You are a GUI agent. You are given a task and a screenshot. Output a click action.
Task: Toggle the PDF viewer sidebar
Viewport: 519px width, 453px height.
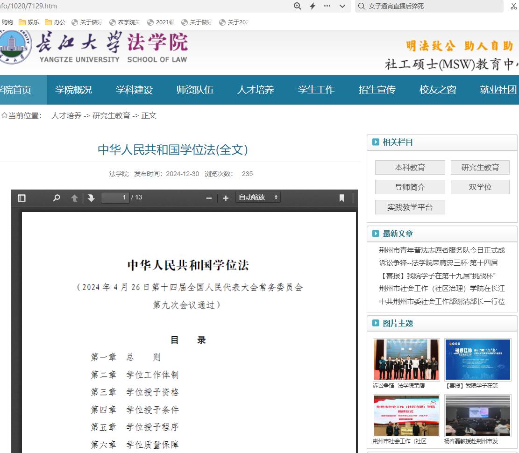[21, 198]
